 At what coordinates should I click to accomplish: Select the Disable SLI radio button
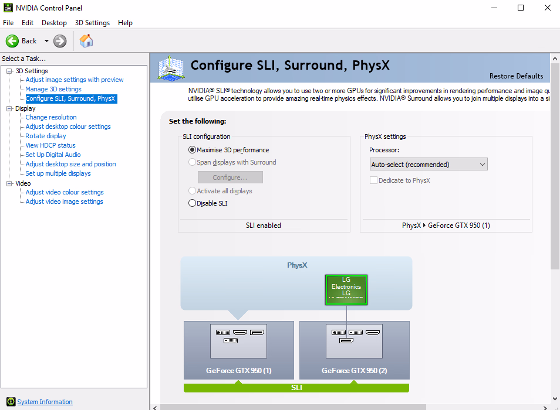click(192, 203)
